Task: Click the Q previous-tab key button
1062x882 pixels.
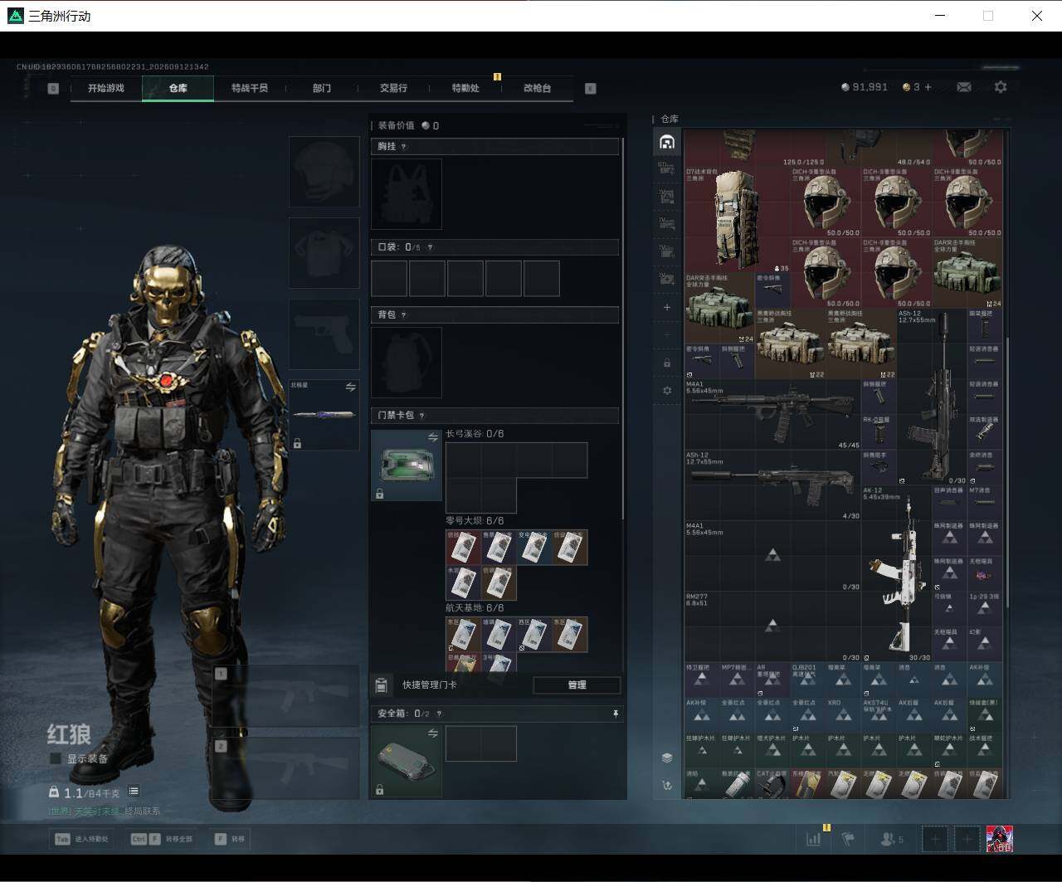Action: click(53, 89)
